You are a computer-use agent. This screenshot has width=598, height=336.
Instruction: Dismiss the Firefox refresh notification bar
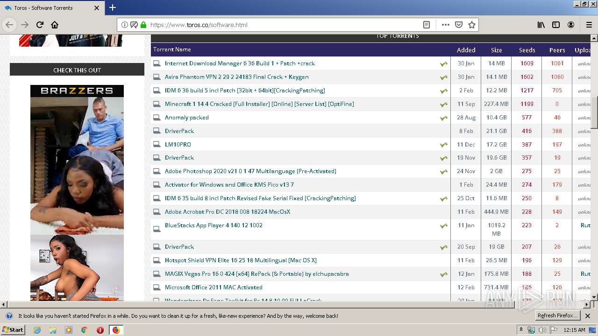[588, 316]
